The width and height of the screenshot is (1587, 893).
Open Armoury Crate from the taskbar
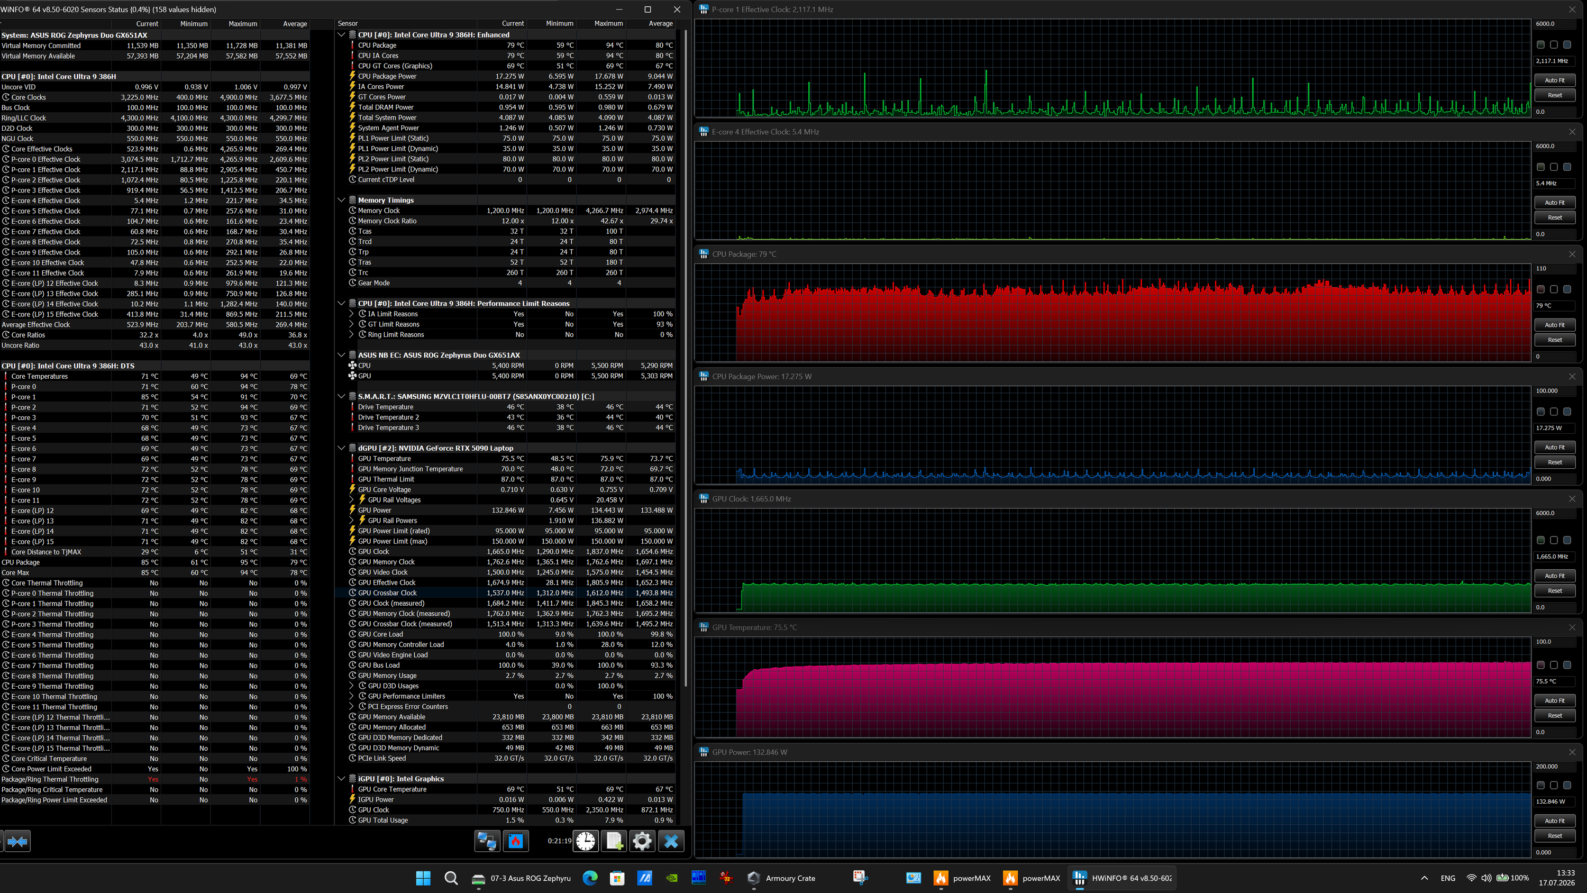pyautogui.click(x=781, y=878)
